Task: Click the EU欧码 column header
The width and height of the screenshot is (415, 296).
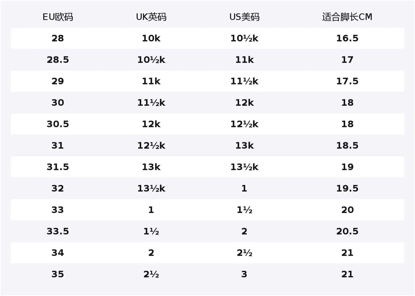Action: (58, 17)
